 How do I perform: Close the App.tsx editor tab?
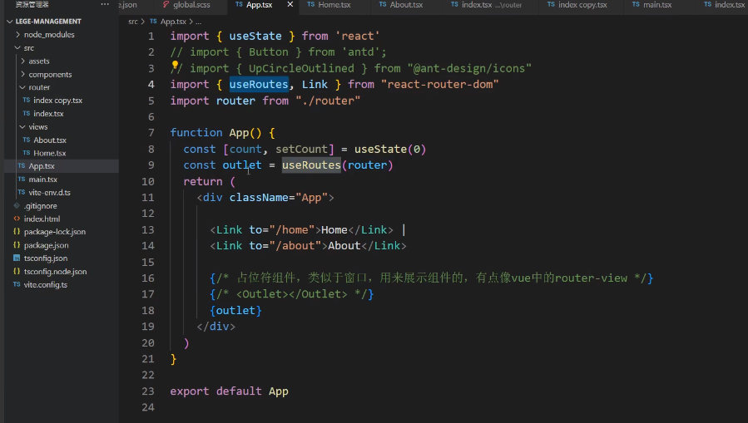(x=290, y=4)
